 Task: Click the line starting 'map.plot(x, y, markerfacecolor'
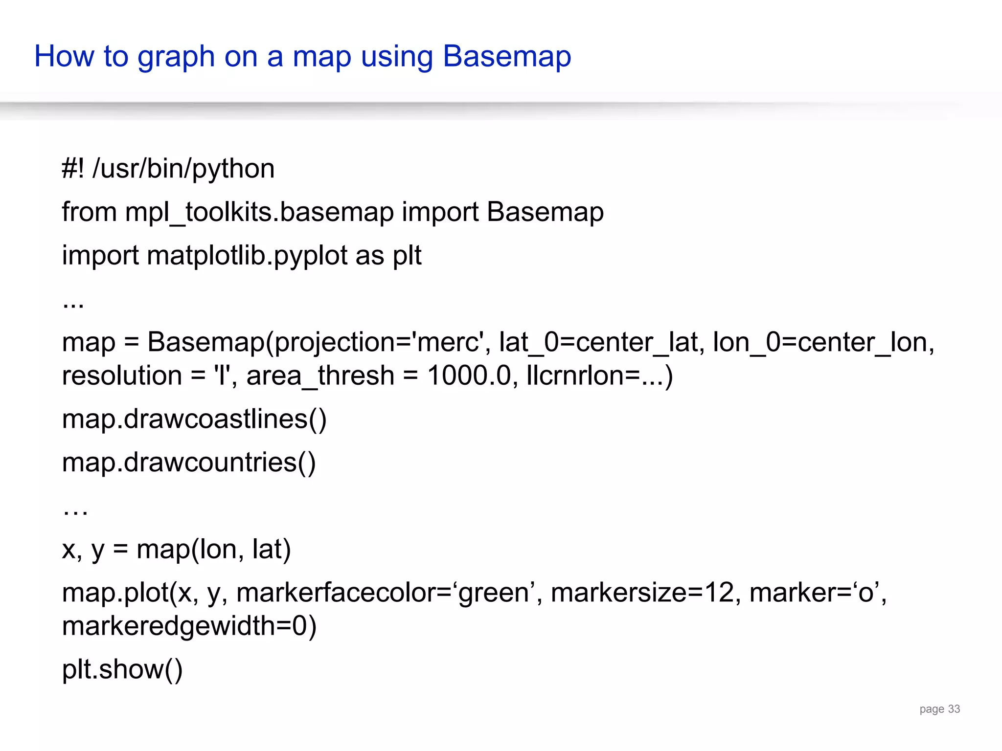tap(475, 593)
